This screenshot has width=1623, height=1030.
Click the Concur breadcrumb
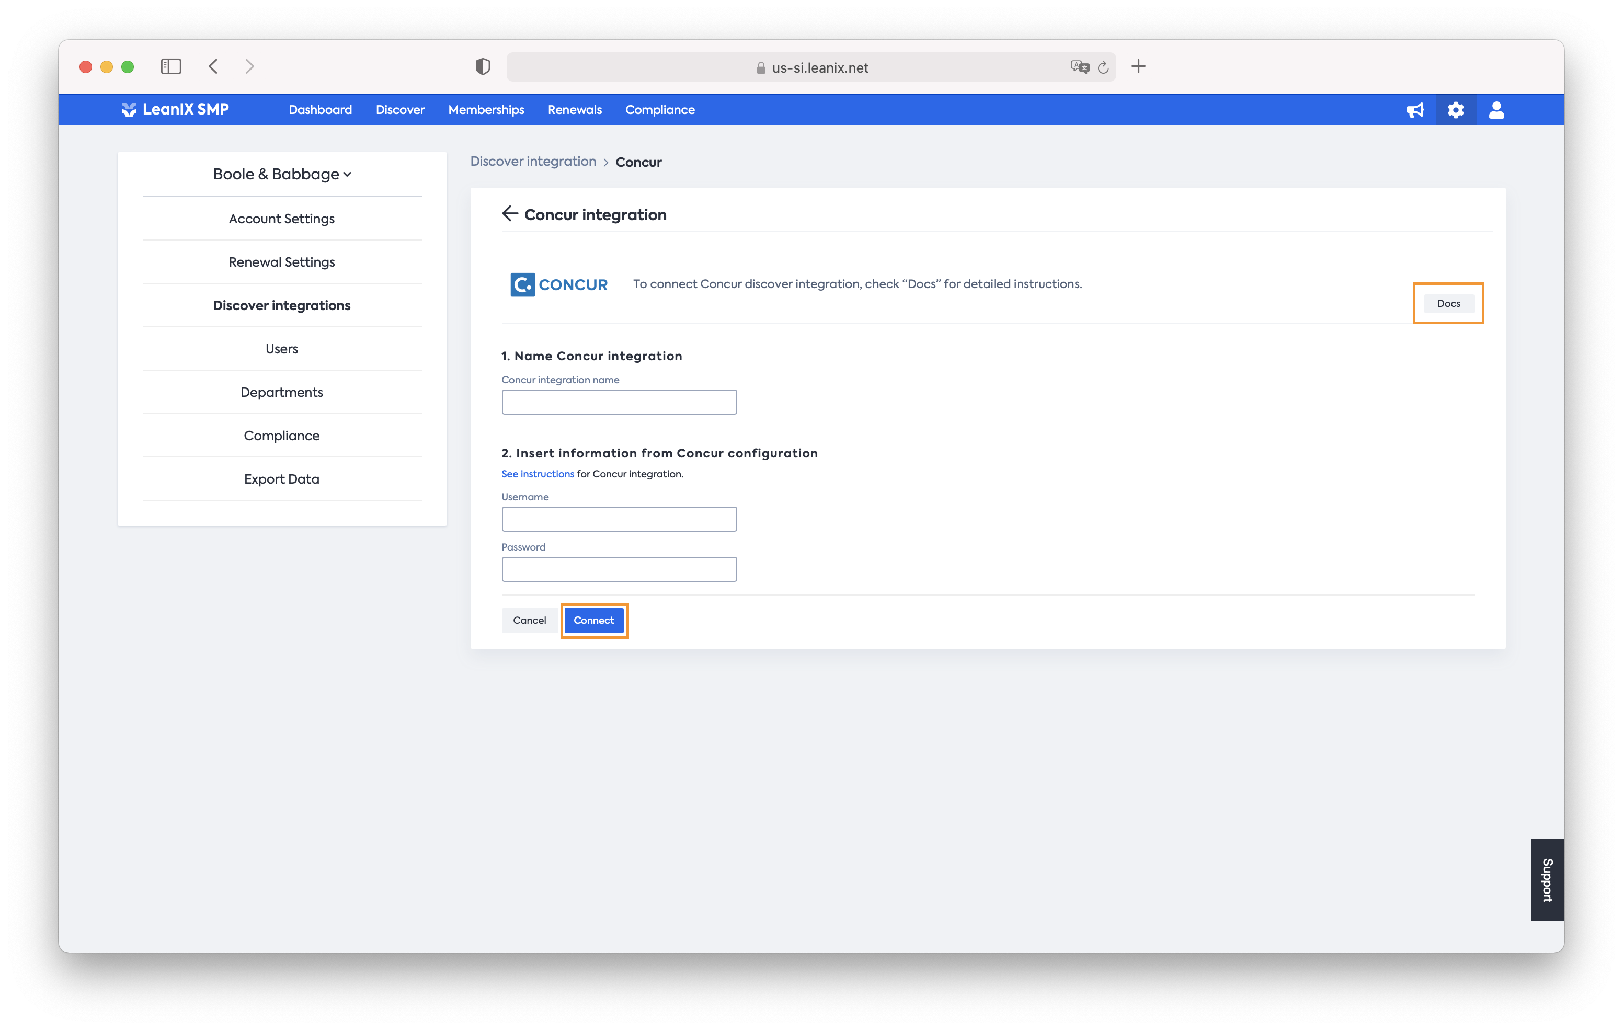point(638,162)
